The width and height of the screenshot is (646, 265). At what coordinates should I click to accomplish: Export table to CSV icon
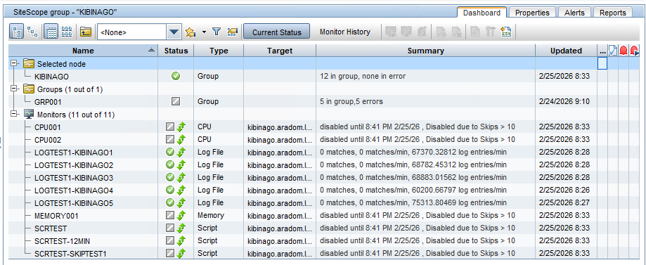pyautogui.click(x=506, y=32)
